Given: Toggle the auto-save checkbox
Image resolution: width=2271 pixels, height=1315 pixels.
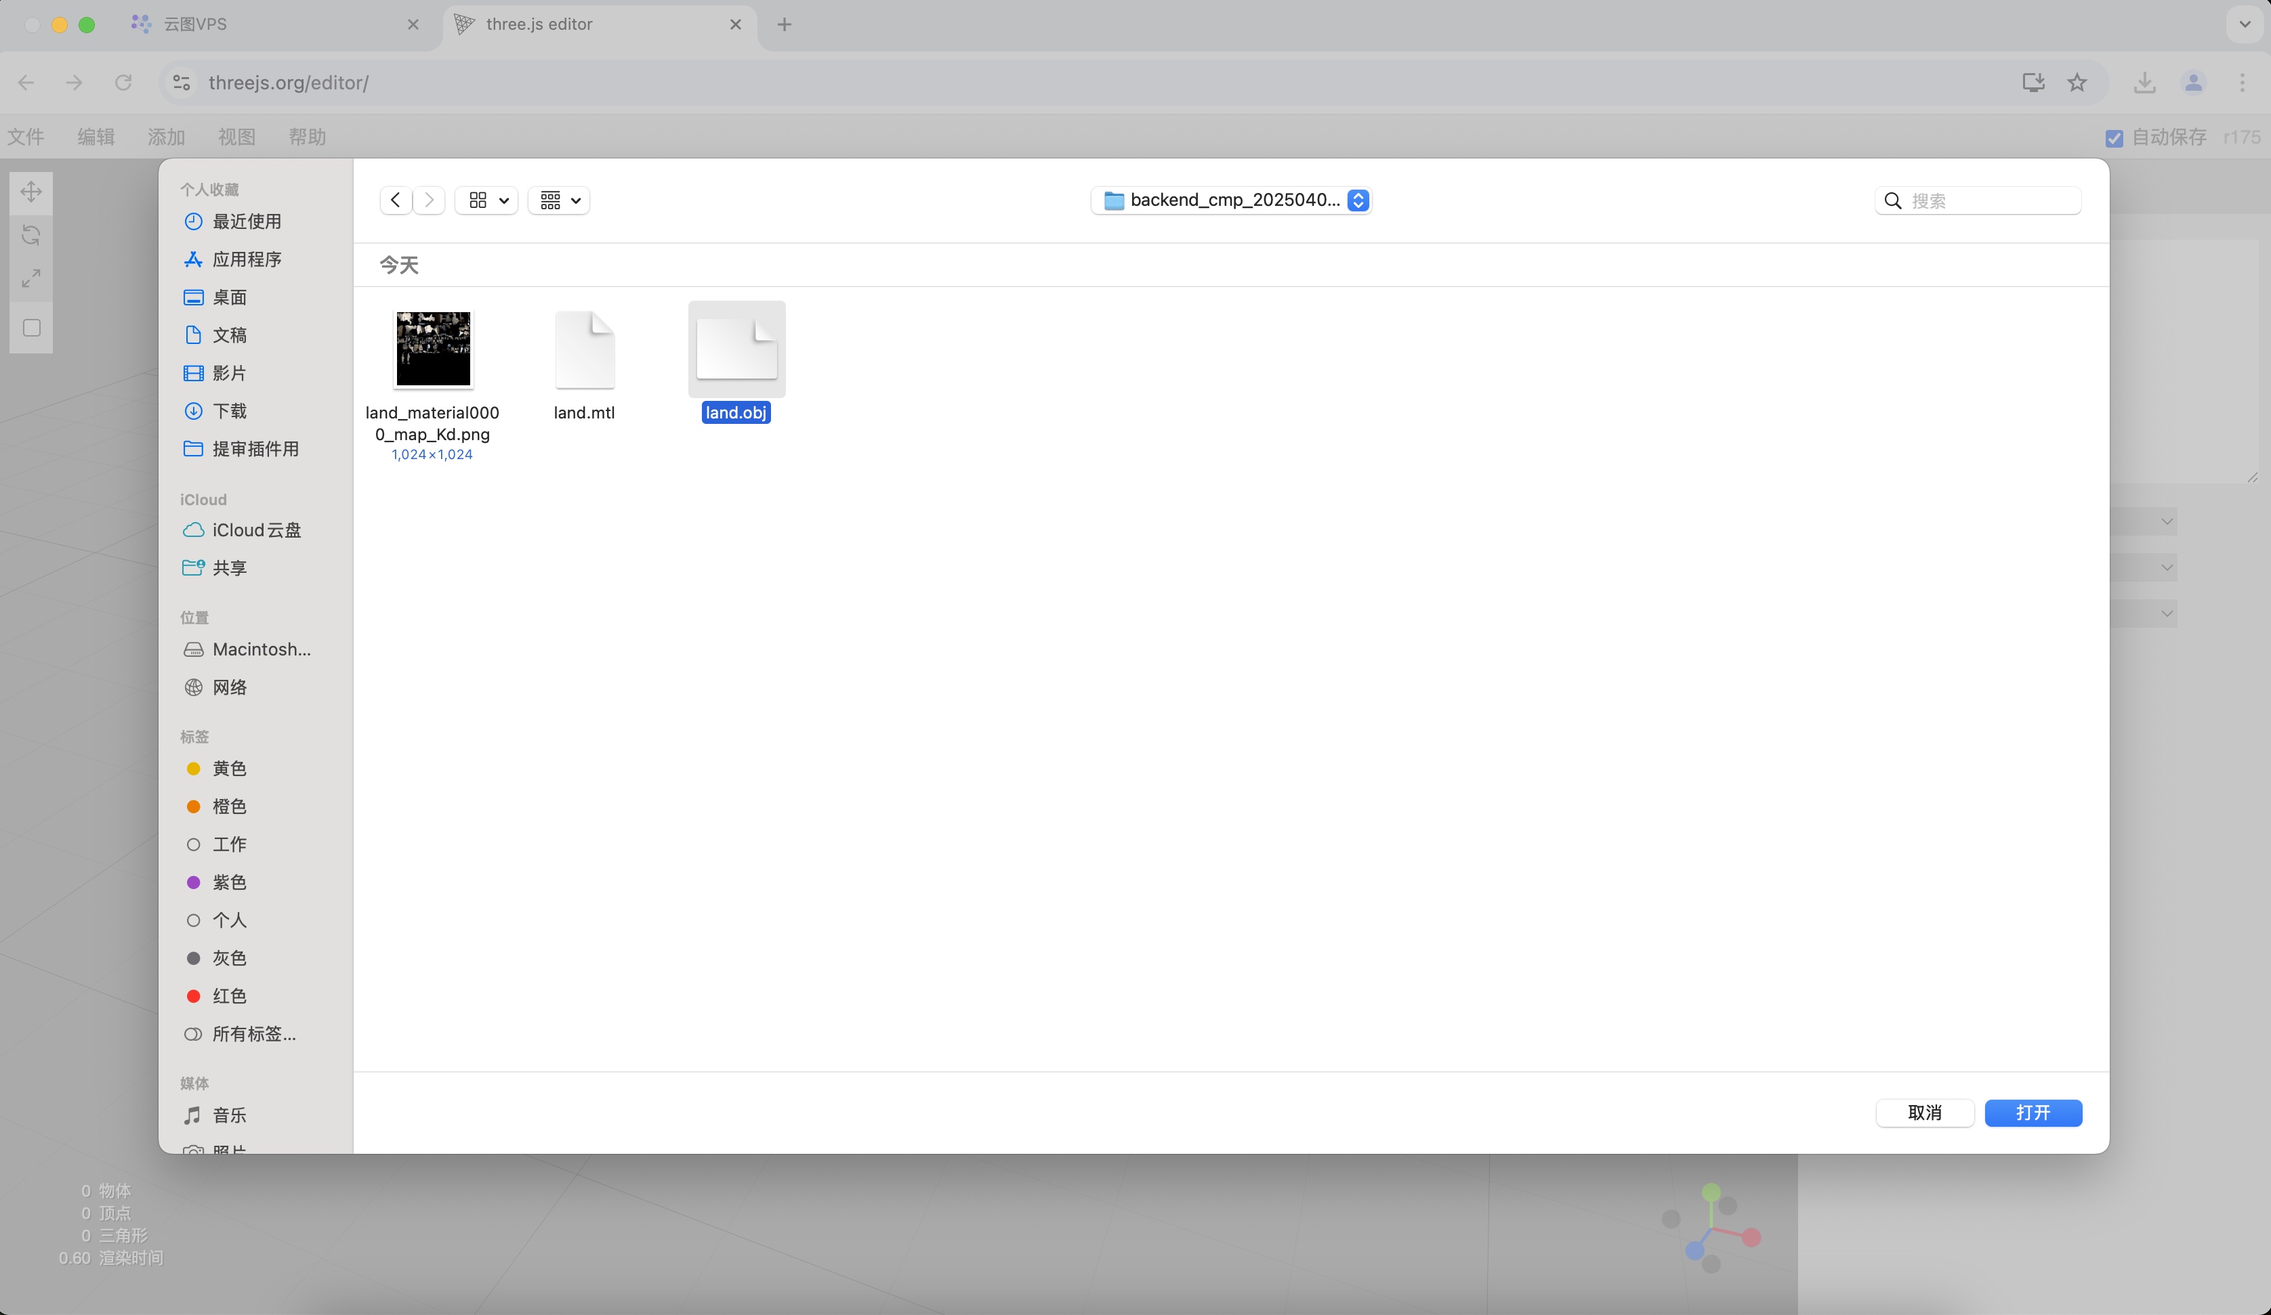Looking at the screenshot, I should click(x=2113, y=138).
